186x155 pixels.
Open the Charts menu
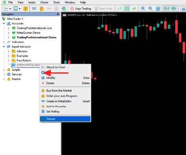(44, 2)
